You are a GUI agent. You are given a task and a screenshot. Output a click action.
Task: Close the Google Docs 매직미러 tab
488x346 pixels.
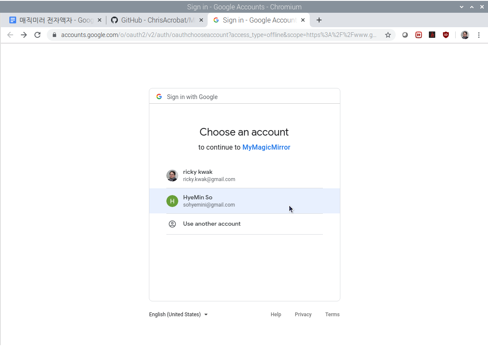point(100,20)
